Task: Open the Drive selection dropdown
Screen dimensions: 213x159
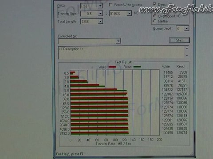Action: tap(100, 6)
